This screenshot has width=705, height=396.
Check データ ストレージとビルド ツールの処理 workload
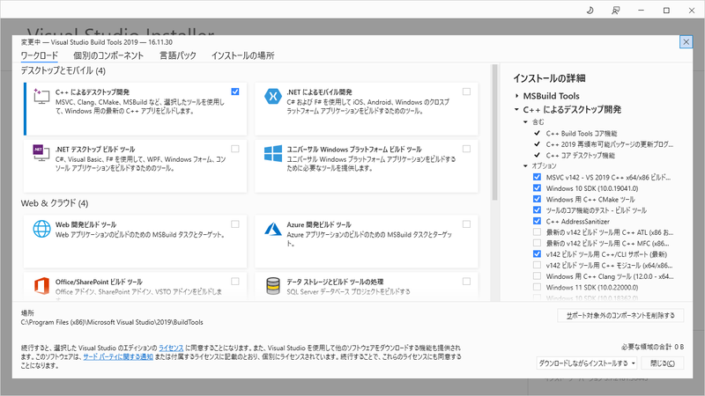467,282
